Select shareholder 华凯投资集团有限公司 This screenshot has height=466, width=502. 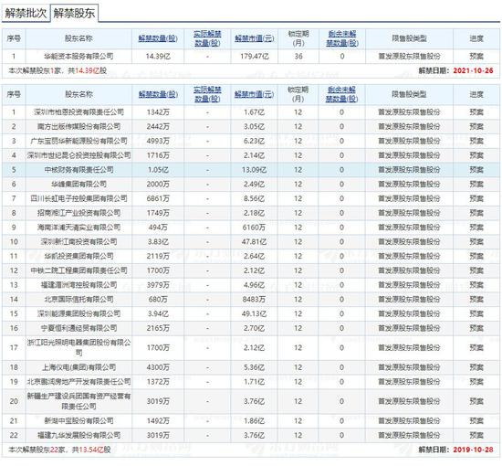(x=78, y=256)
